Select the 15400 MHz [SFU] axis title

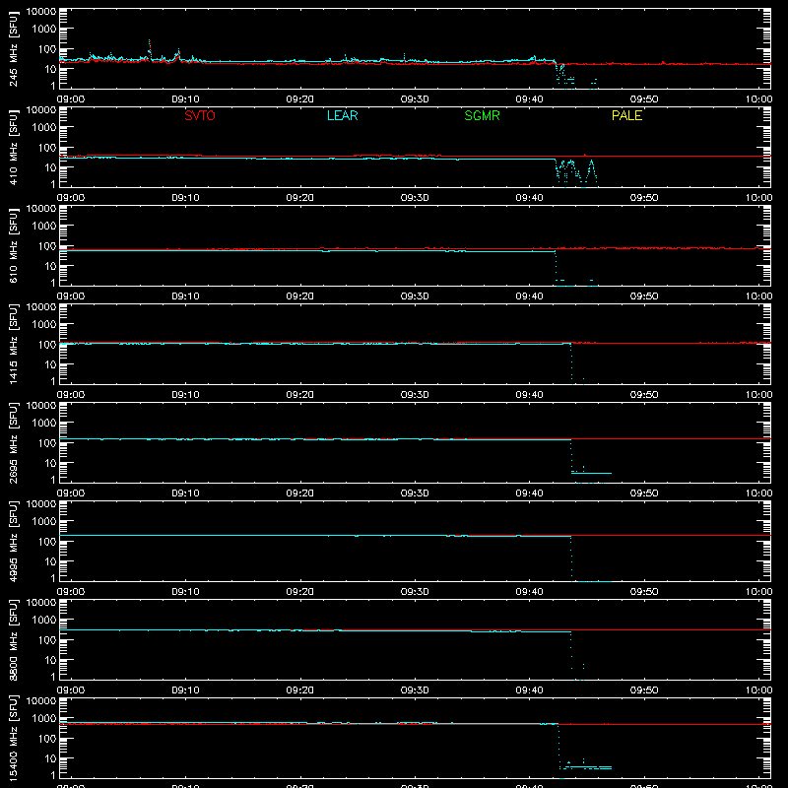point(13,738)
